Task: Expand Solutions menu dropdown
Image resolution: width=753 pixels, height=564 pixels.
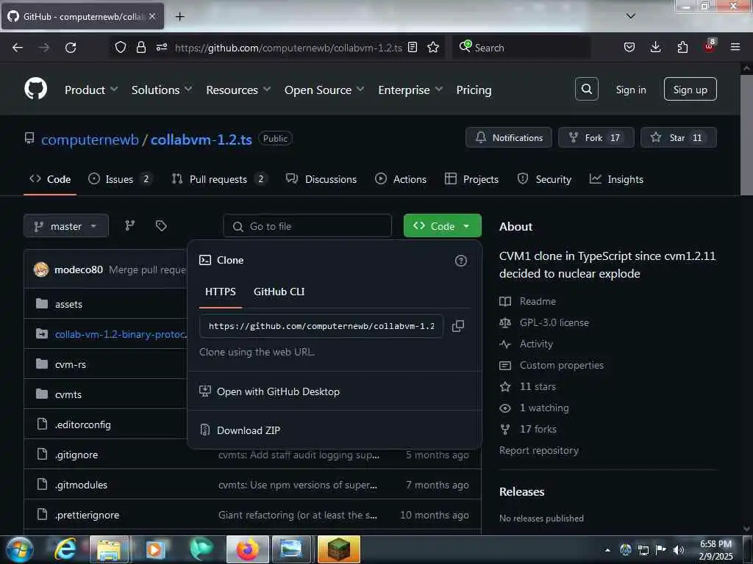Action: coord(162,90)
